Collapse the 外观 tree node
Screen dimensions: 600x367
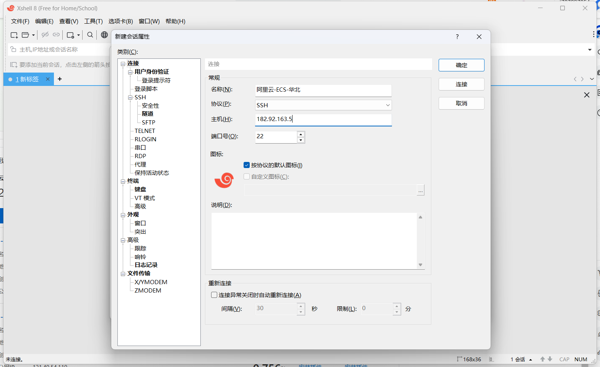(x=123, y=215)
